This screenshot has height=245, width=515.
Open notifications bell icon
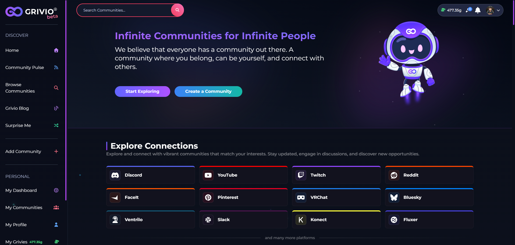(x=478, y=10)
